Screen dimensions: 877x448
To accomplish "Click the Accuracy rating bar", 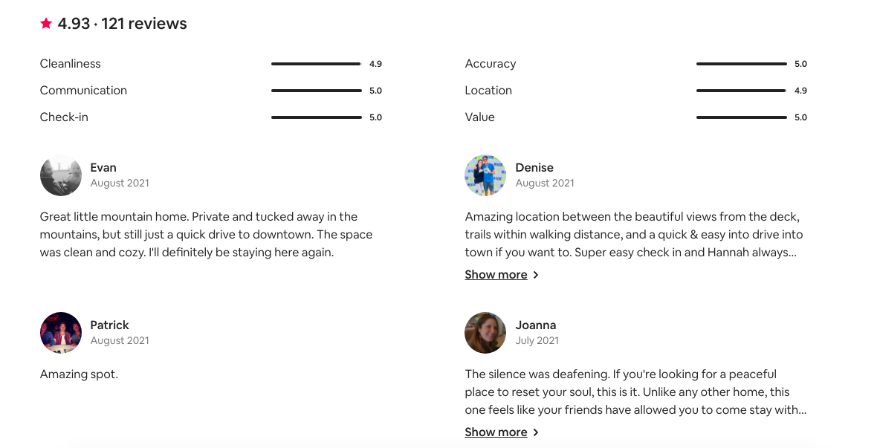I will (x=742, y=64).
